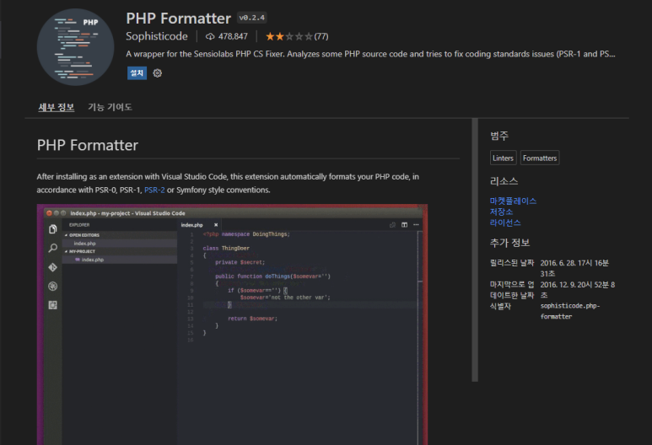The height and width of the screenshot is (445, 652).
Task: Click the star rating of 77 reviews
Action: [x=297, y=36]
